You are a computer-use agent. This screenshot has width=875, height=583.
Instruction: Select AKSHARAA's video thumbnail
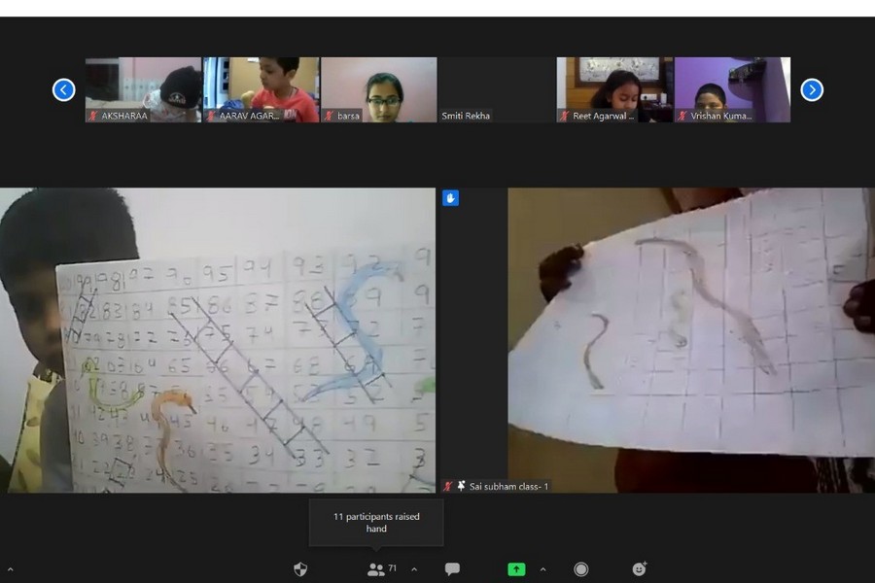[143, 89]
